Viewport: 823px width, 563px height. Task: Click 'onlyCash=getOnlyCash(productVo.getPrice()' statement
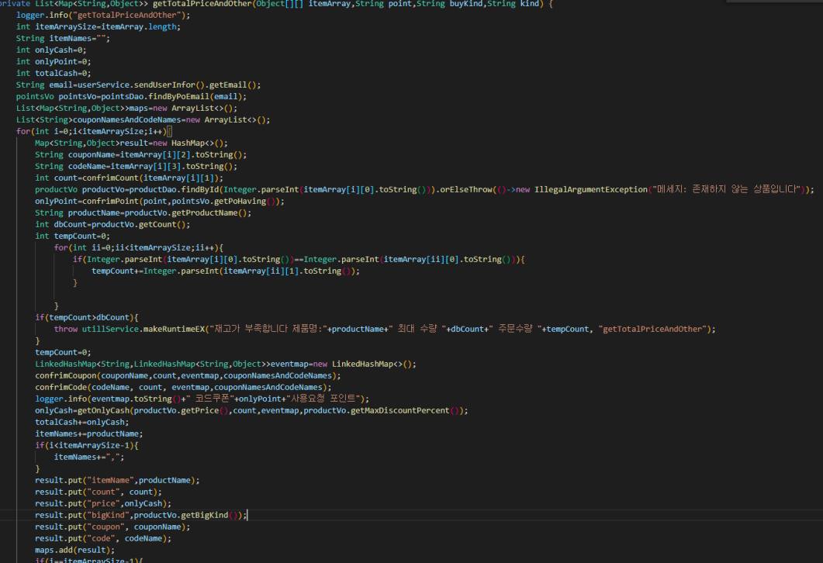[251, 410]
